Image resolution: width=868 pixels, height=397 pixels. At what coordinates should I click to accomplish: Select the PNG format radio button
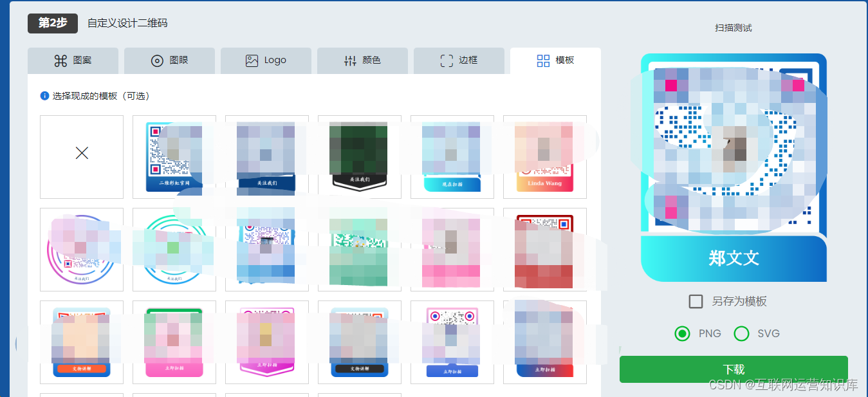[682, 333]
